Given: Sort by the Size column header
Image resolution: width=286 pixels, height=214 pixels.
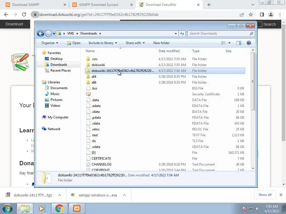Looking at the screenshot, I should point(235,51).
